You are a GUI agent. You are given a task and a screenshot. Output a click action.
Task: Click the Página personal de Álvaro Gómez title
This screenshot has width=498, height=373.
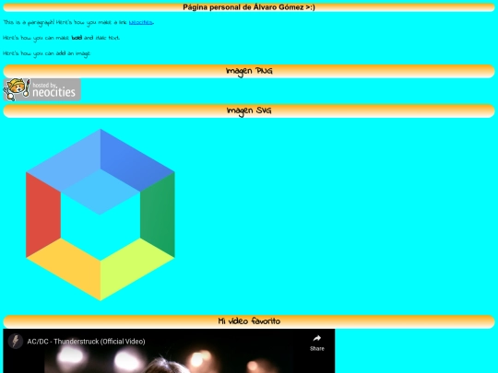249,7
